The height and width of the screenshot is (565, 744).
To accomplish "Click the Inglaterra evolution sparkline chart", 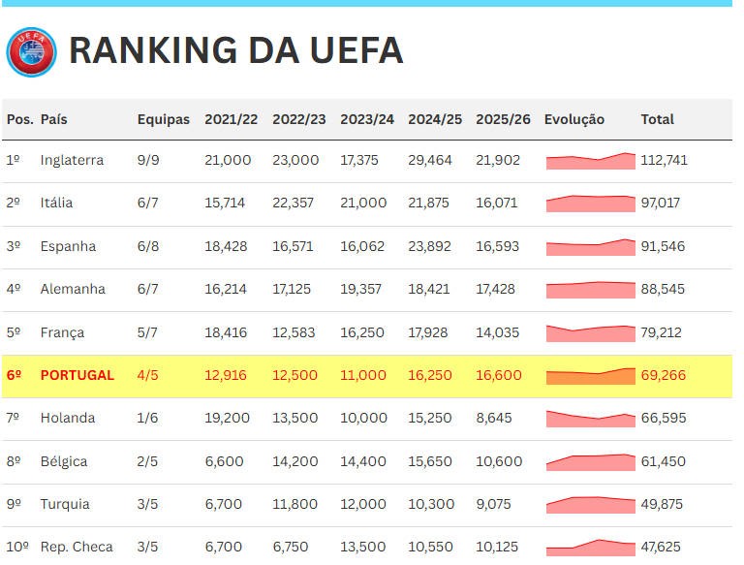I will [x=590, y=161].
